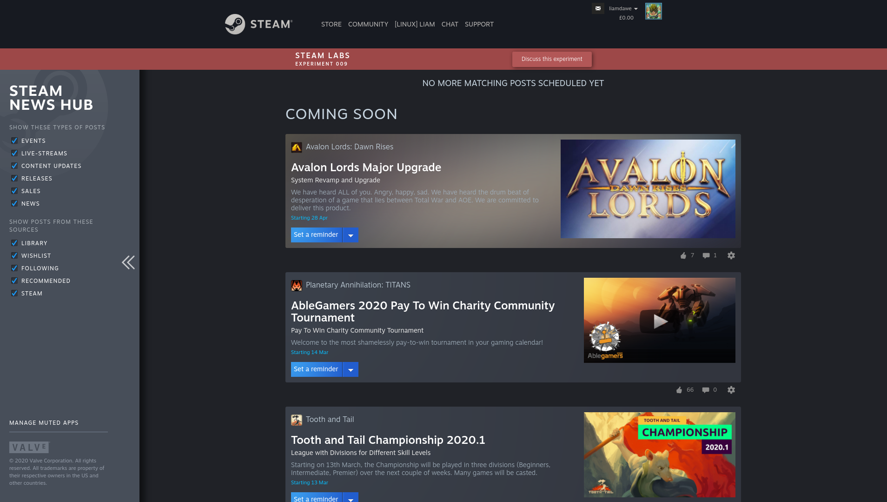The height and width of the screenshot is (502, 887).
Task: Collapse the news hub sidebar arrows
Action: [x=128, y=262]
